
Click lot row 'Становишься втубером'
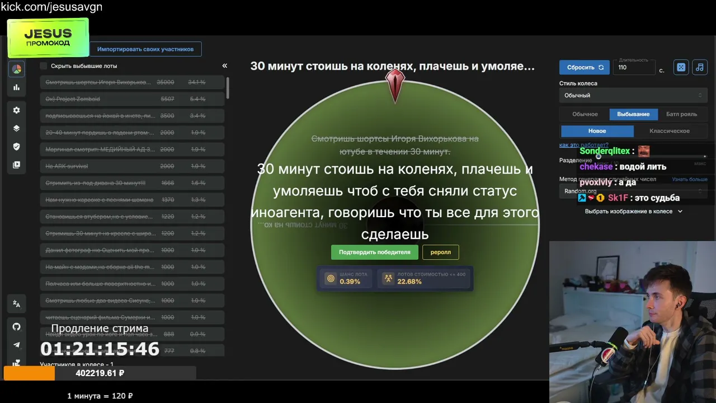[x=132, y=217]
